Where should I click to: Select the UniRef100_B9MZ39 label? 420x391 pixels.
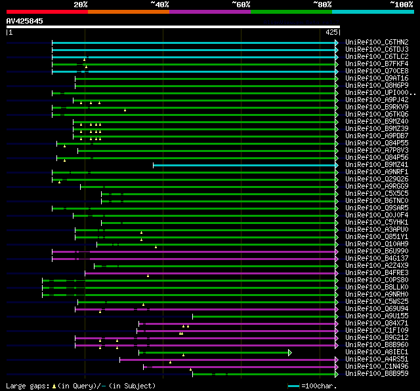(x=377, y=129)
